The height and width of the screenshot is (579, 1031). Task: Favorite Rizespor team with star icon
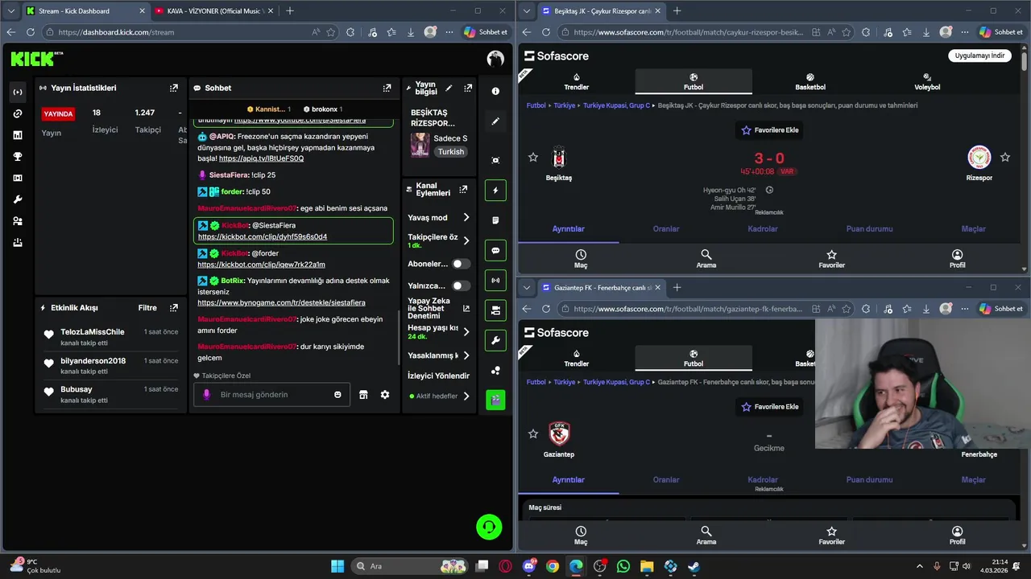tap(1005, 158)
